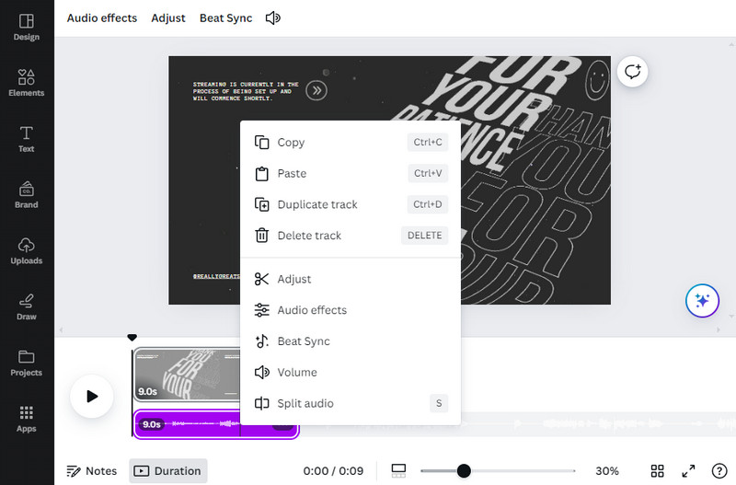
Task: Open the Magic sparkle assistant button
Action: point(702,301)
